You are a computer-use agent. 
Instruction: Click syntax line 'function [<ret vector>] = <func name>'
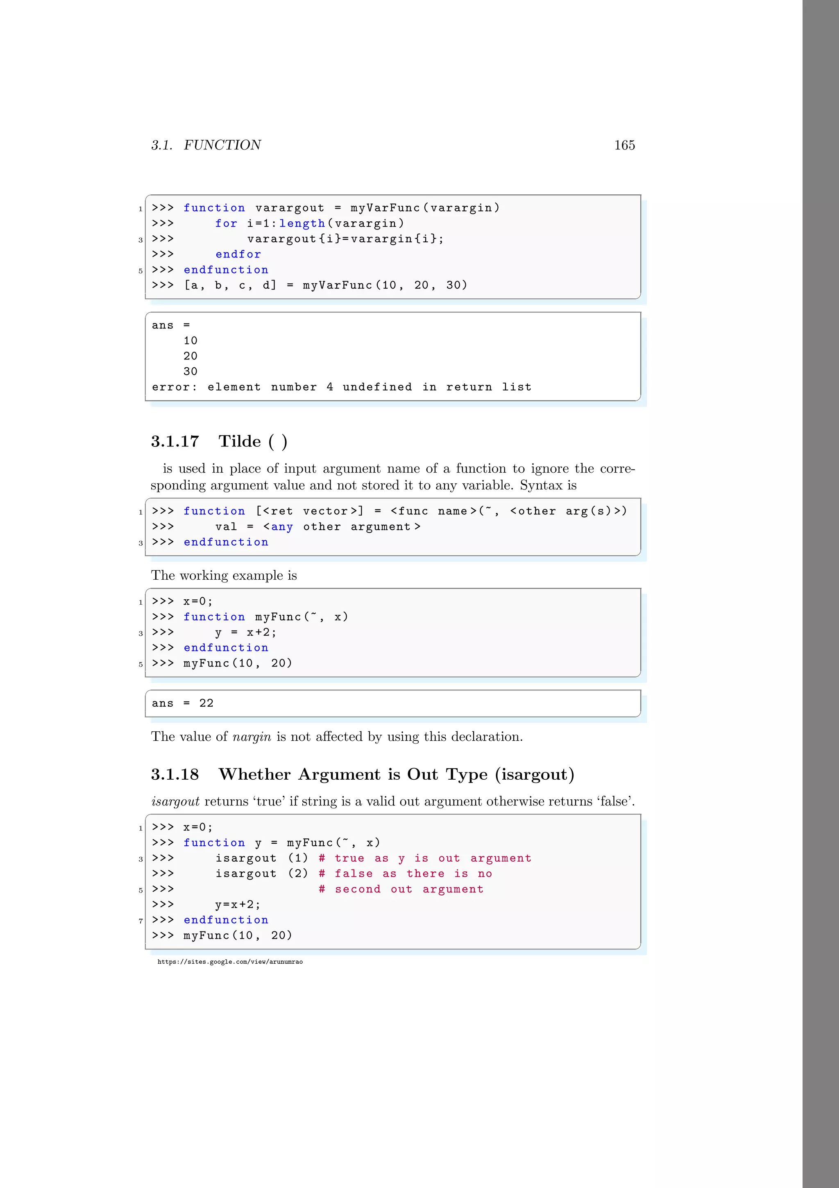coord(405,511)
